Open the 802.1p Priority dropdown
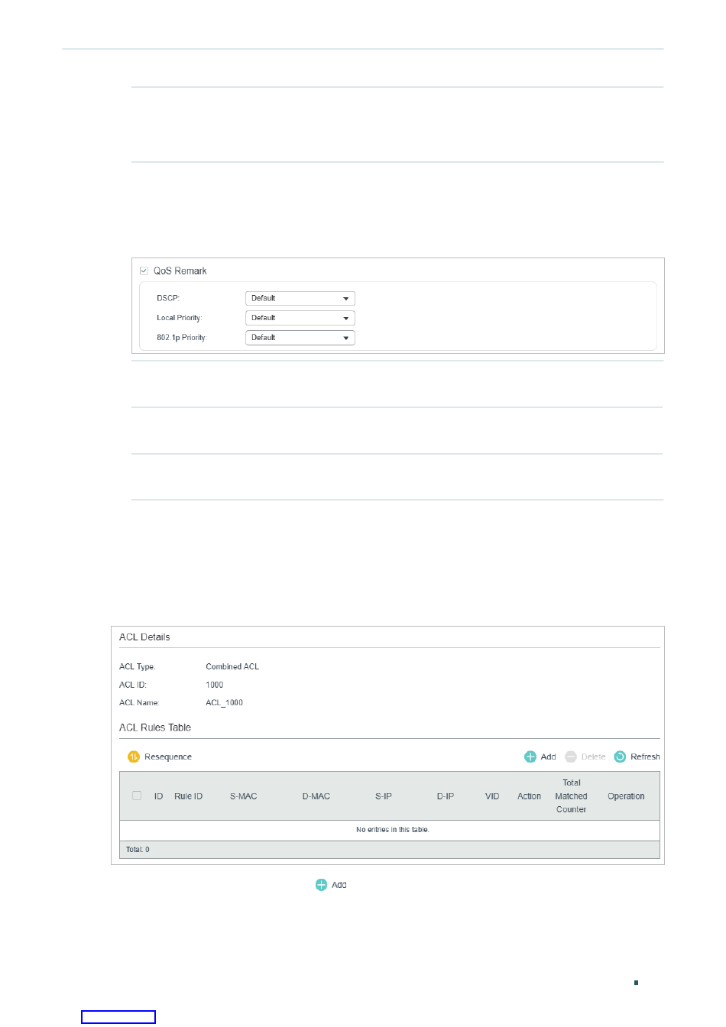The image size is (726, 1027). click(x=300, y=338)
